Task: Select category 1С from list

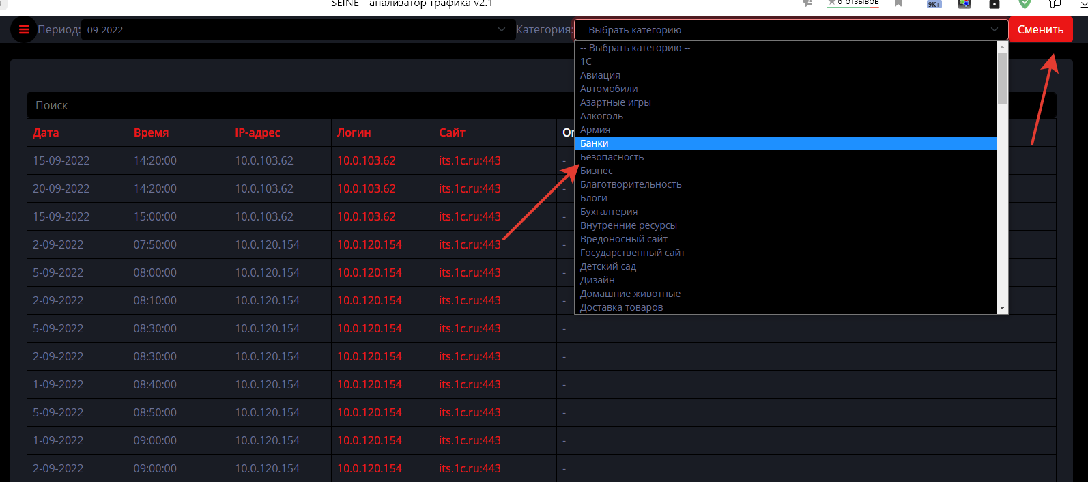Action: click(786, 61)
